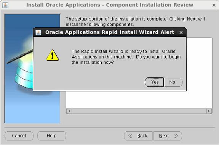Click the alert message text about beginning installation
Screen dimensions: 219x145
coord(126,57)
